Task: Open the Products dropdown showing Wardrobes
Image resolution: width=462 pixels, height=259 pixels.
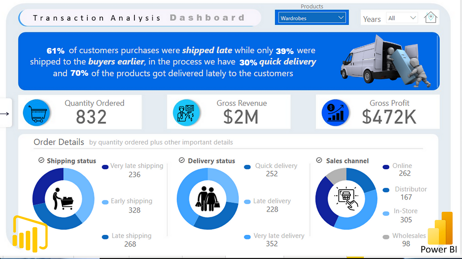Action: (311, 18)
